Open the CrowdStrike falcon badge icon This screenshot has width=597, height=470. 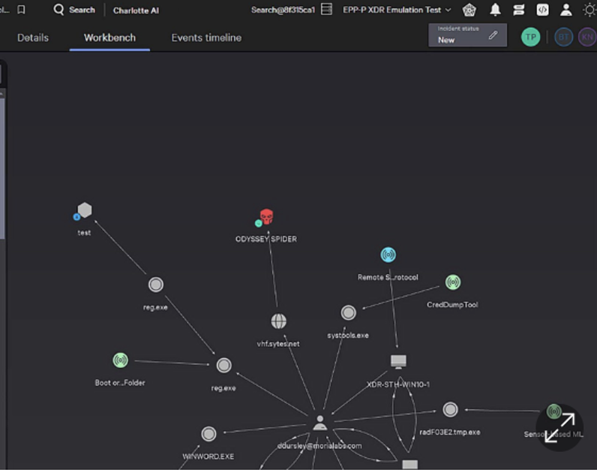(x=469, y=10)
